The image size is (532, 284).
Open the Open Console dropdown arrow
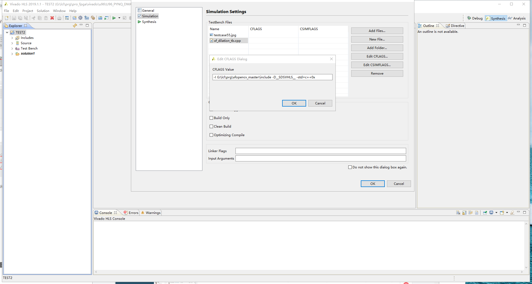point(507,213)
